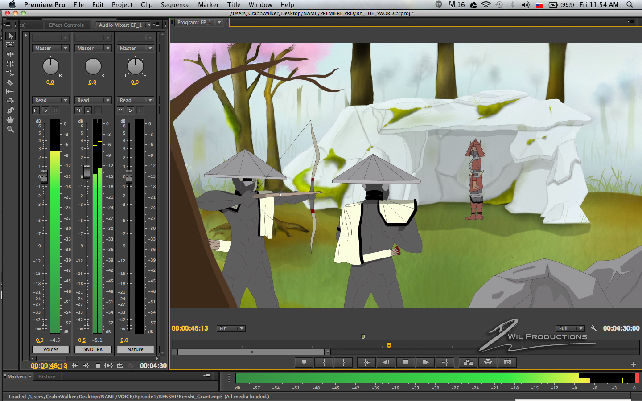Image resolution: width=642 pixels, height=401 pixels.
Task: Open Nature automation mode Read dropdown
Action: [135, 100]
